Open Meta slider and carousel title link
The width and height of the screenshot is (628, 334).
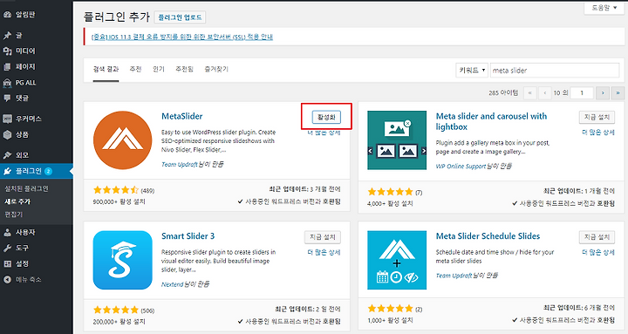coord(491,121)
